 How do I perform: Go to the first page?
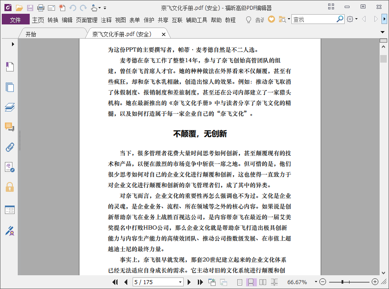(x=115, y=282)
